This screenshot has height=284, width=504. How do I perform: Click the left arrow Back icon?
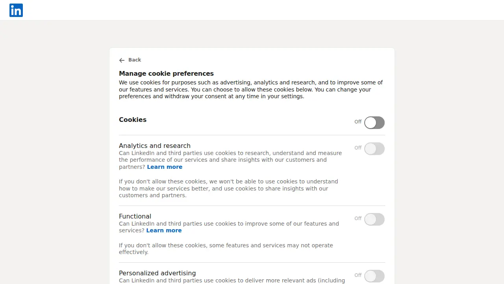click(122, 60)
